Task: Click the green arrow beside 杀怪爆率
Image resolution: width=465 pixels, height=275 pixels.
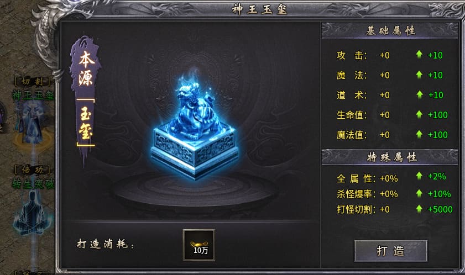Action: click(x=419, y=193)
